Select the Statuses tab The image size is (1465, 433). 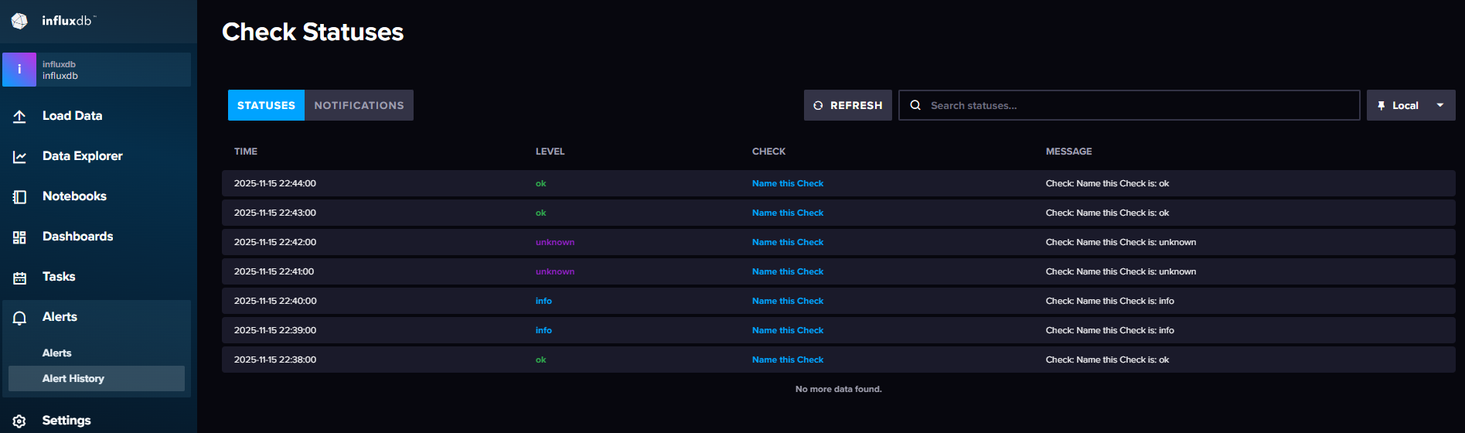click(266, 105)
